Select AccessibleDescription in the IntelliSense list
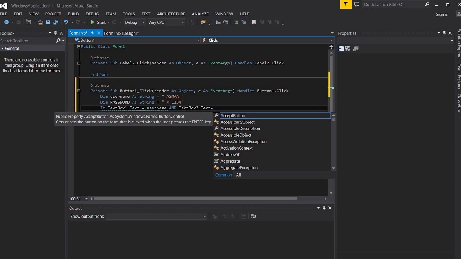This screenshot has width=461, height=259. [272, 128]
